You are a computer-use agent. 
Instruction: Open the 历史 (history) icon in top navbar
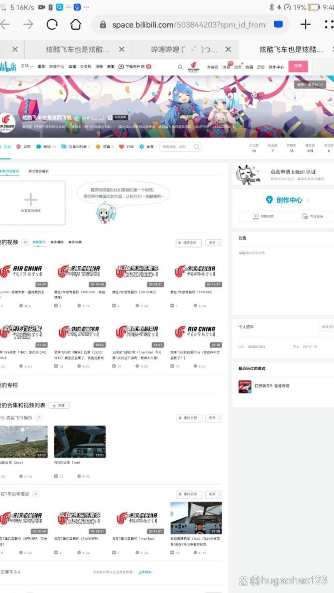(261, 67)
